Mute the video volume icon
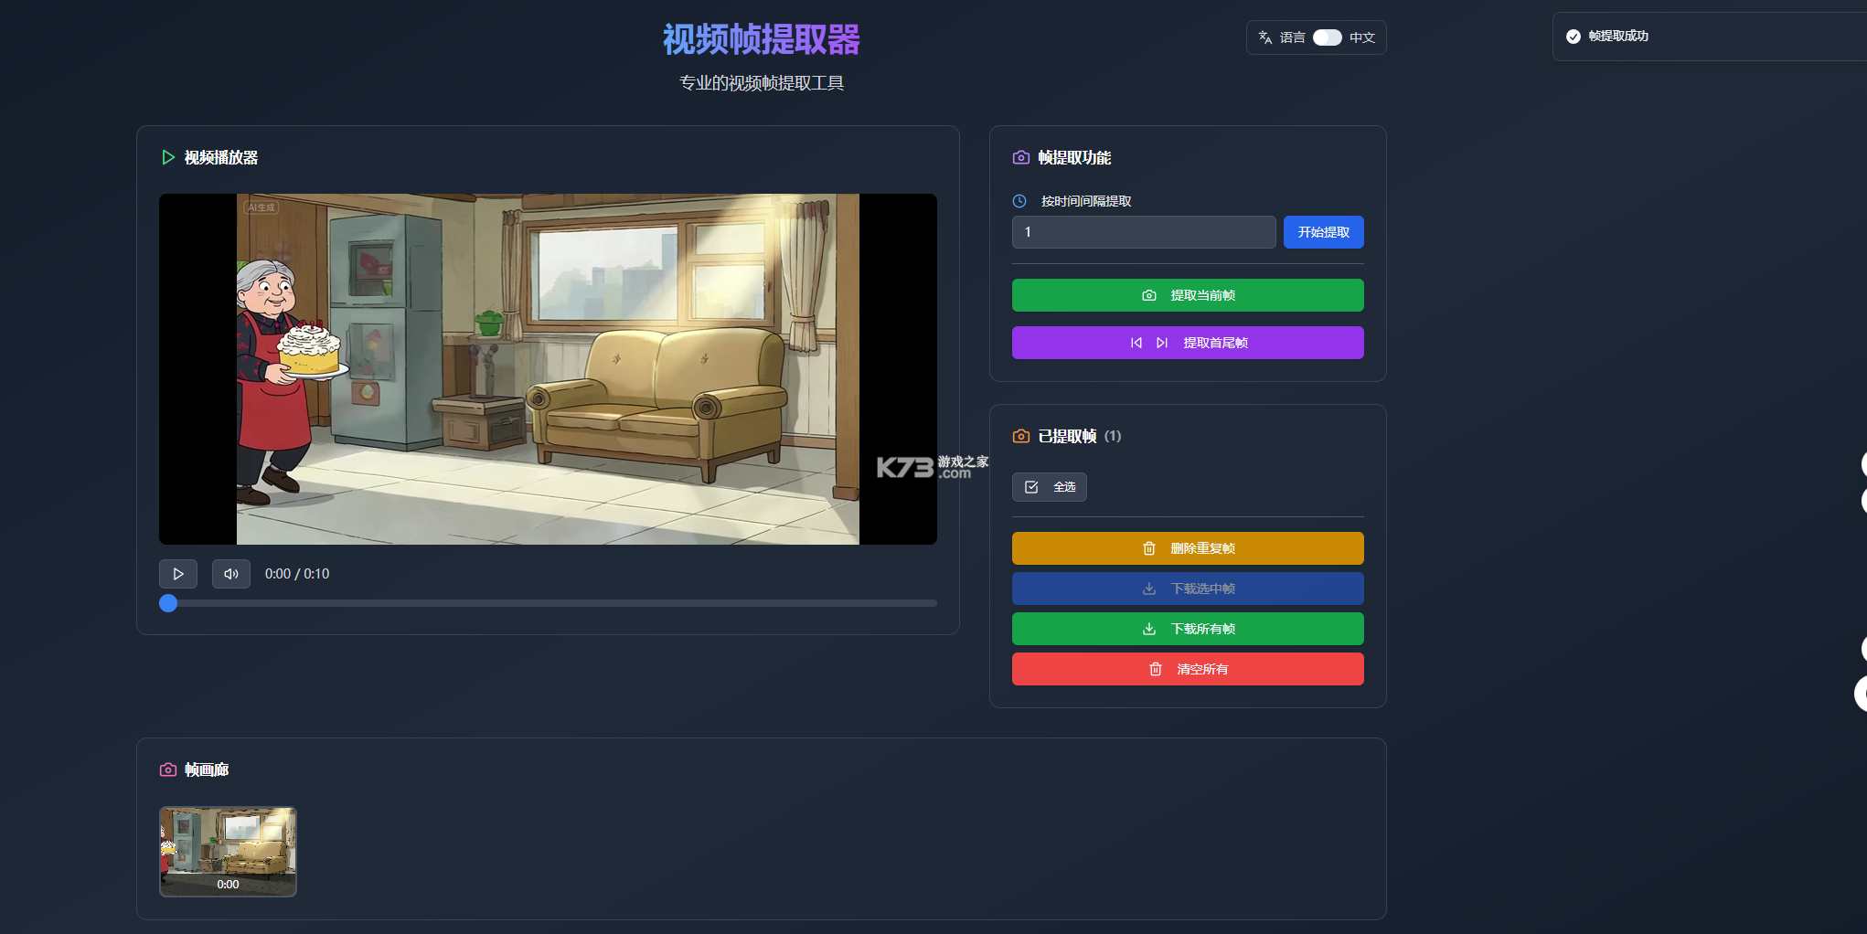Image resolution: width=1867 pixels, height=934 pixels. [x=231, y=574]
